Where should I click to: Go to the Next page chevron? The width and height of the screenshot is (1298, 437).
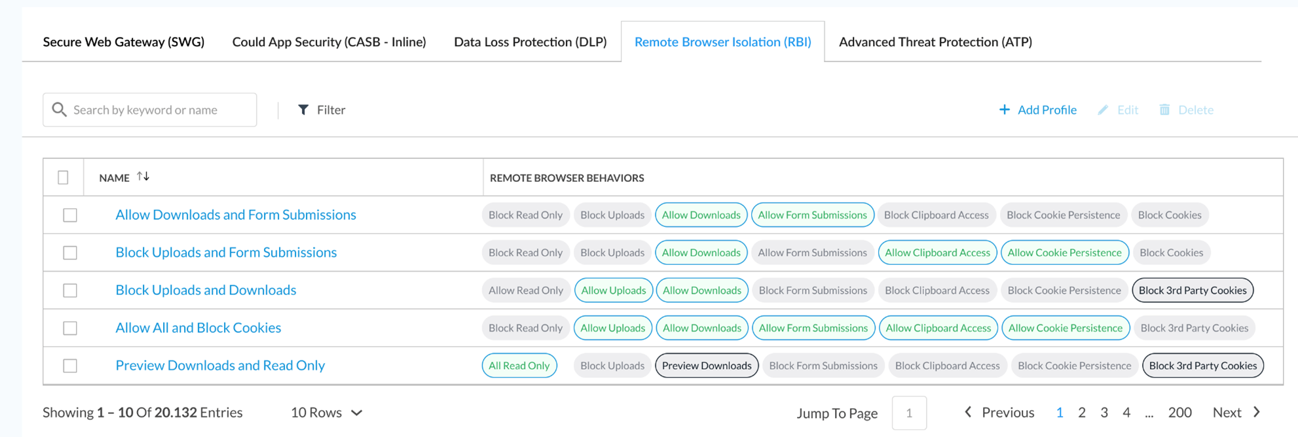click(x=1257, y=412)
